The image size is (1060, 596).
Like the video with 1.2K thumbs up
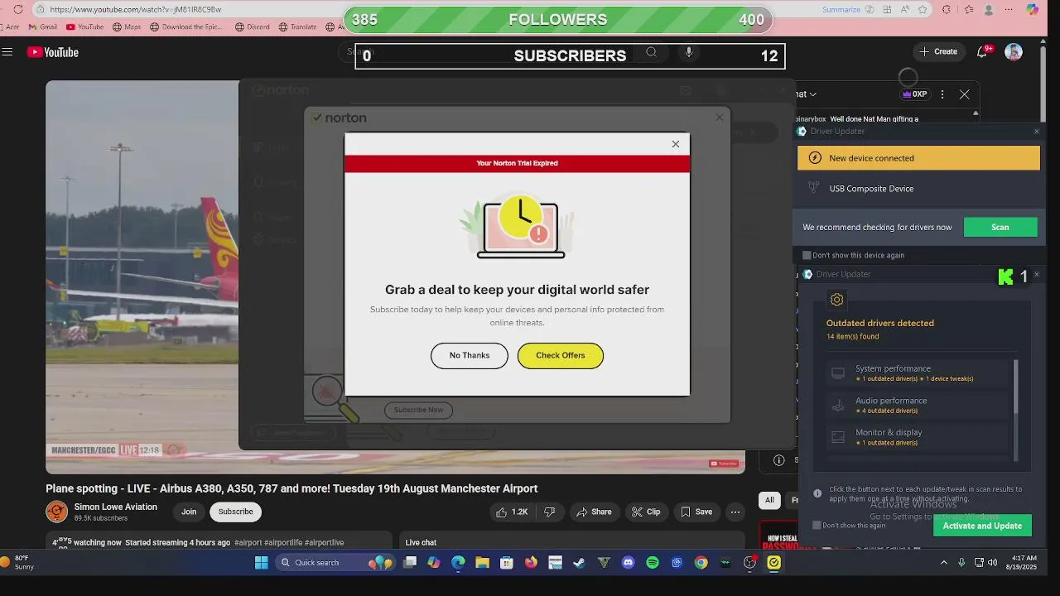coord(512,512)
